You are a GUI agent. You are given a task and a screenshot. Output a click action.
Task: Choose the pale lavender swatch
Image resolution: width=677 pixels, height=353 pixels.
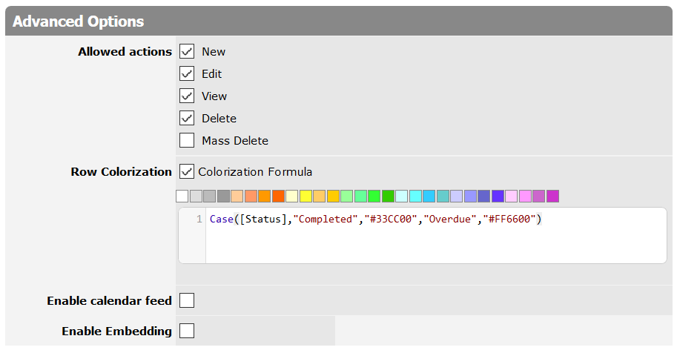point(456,197)
